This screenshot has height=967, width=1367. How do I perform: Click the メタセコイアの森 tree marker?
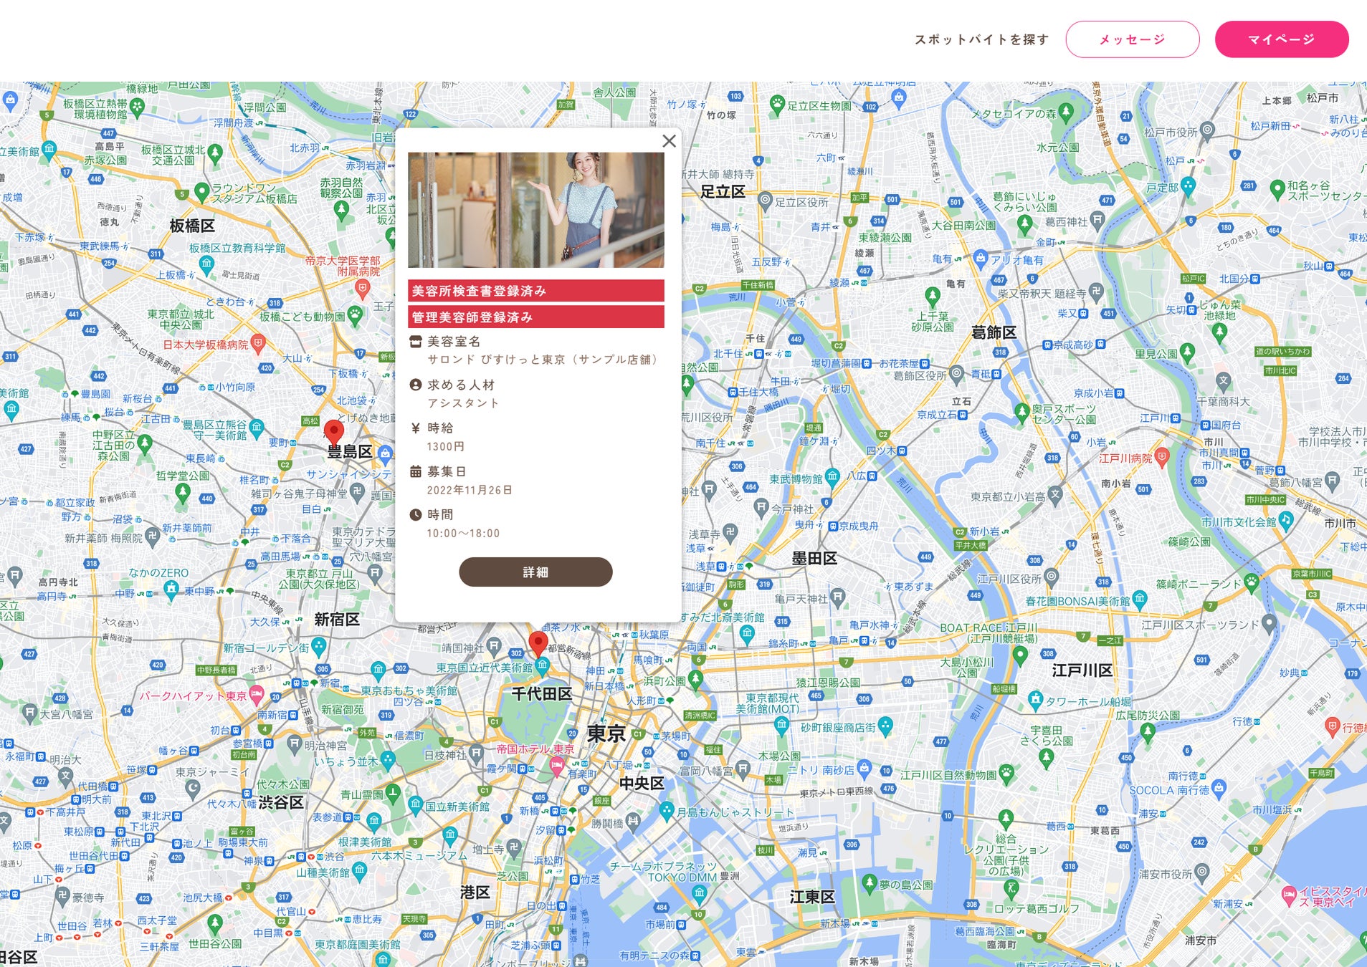(1066, 113)
